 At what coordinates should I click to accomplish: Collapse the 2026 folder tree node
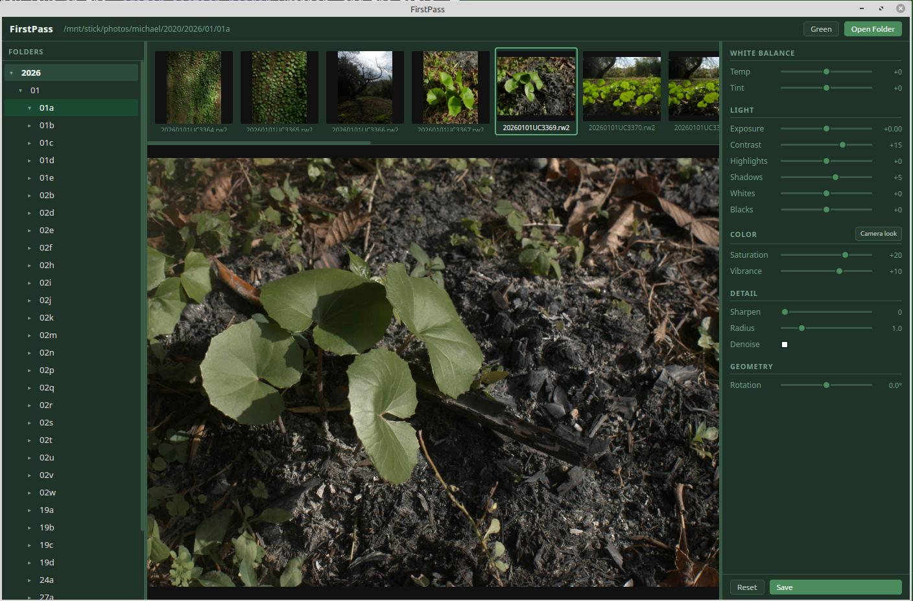[10, 72]
